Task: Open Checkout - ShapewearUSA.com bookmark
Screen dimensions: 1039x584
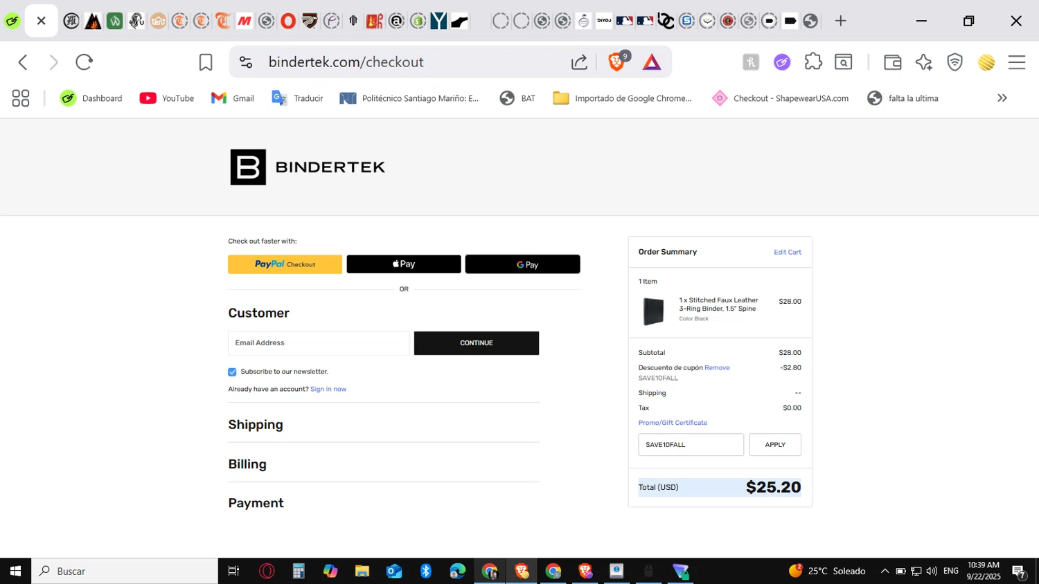Action: point(780,98)
